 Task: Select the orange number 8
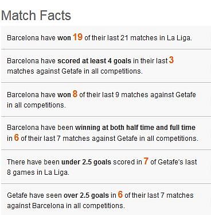(x=75, y=94)
